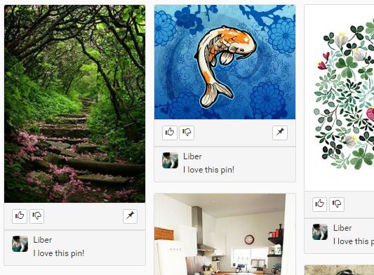Image resolution: width=374 pixels, height=275 pixels.
Task: Pin the forest path image
Action: coord(130,216)
